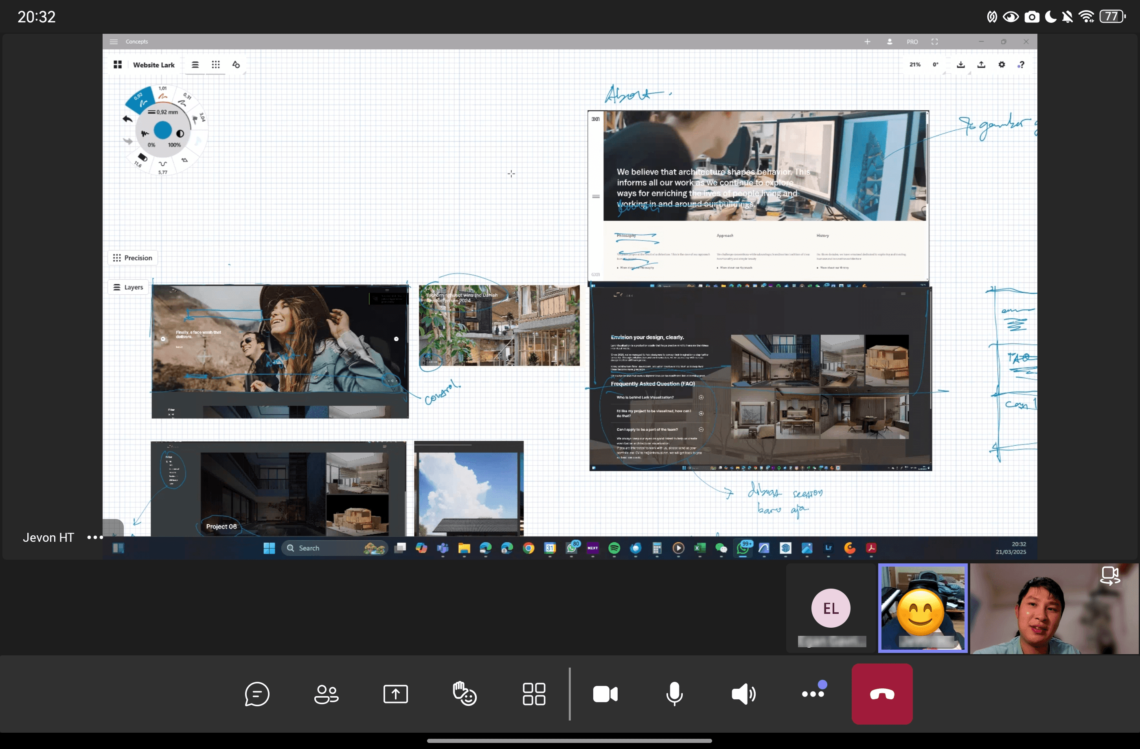Screen dimensions: 1140x749
Task: Open the meeting chat panel
Action: coord(257,694)
